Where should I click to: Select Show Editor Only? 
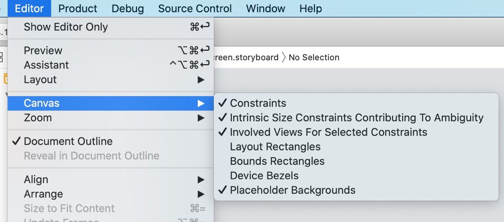point(111,27)
